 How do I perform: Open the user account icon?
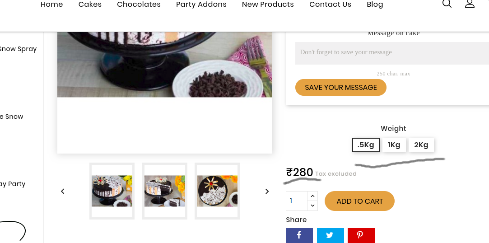[470, 4]
